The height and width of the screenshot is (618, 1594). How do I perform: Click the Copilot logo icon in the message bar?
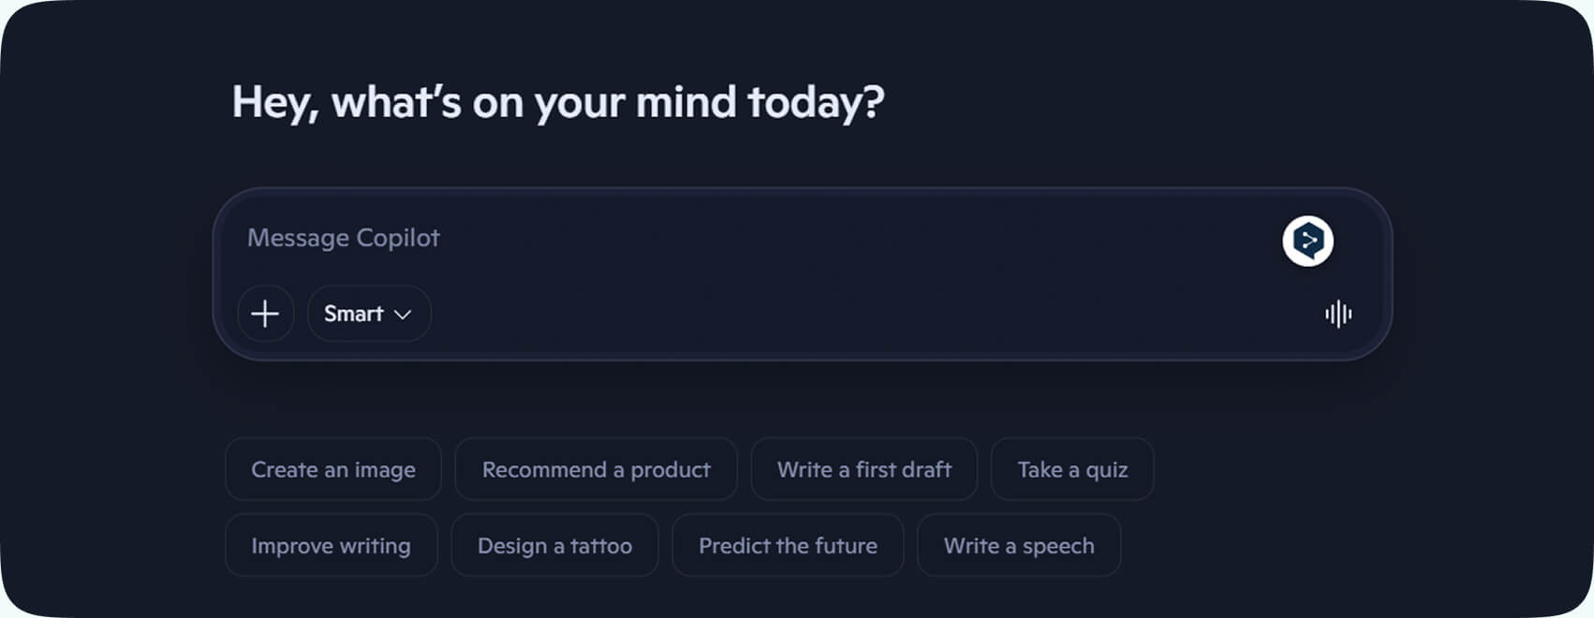point(1307,241)
